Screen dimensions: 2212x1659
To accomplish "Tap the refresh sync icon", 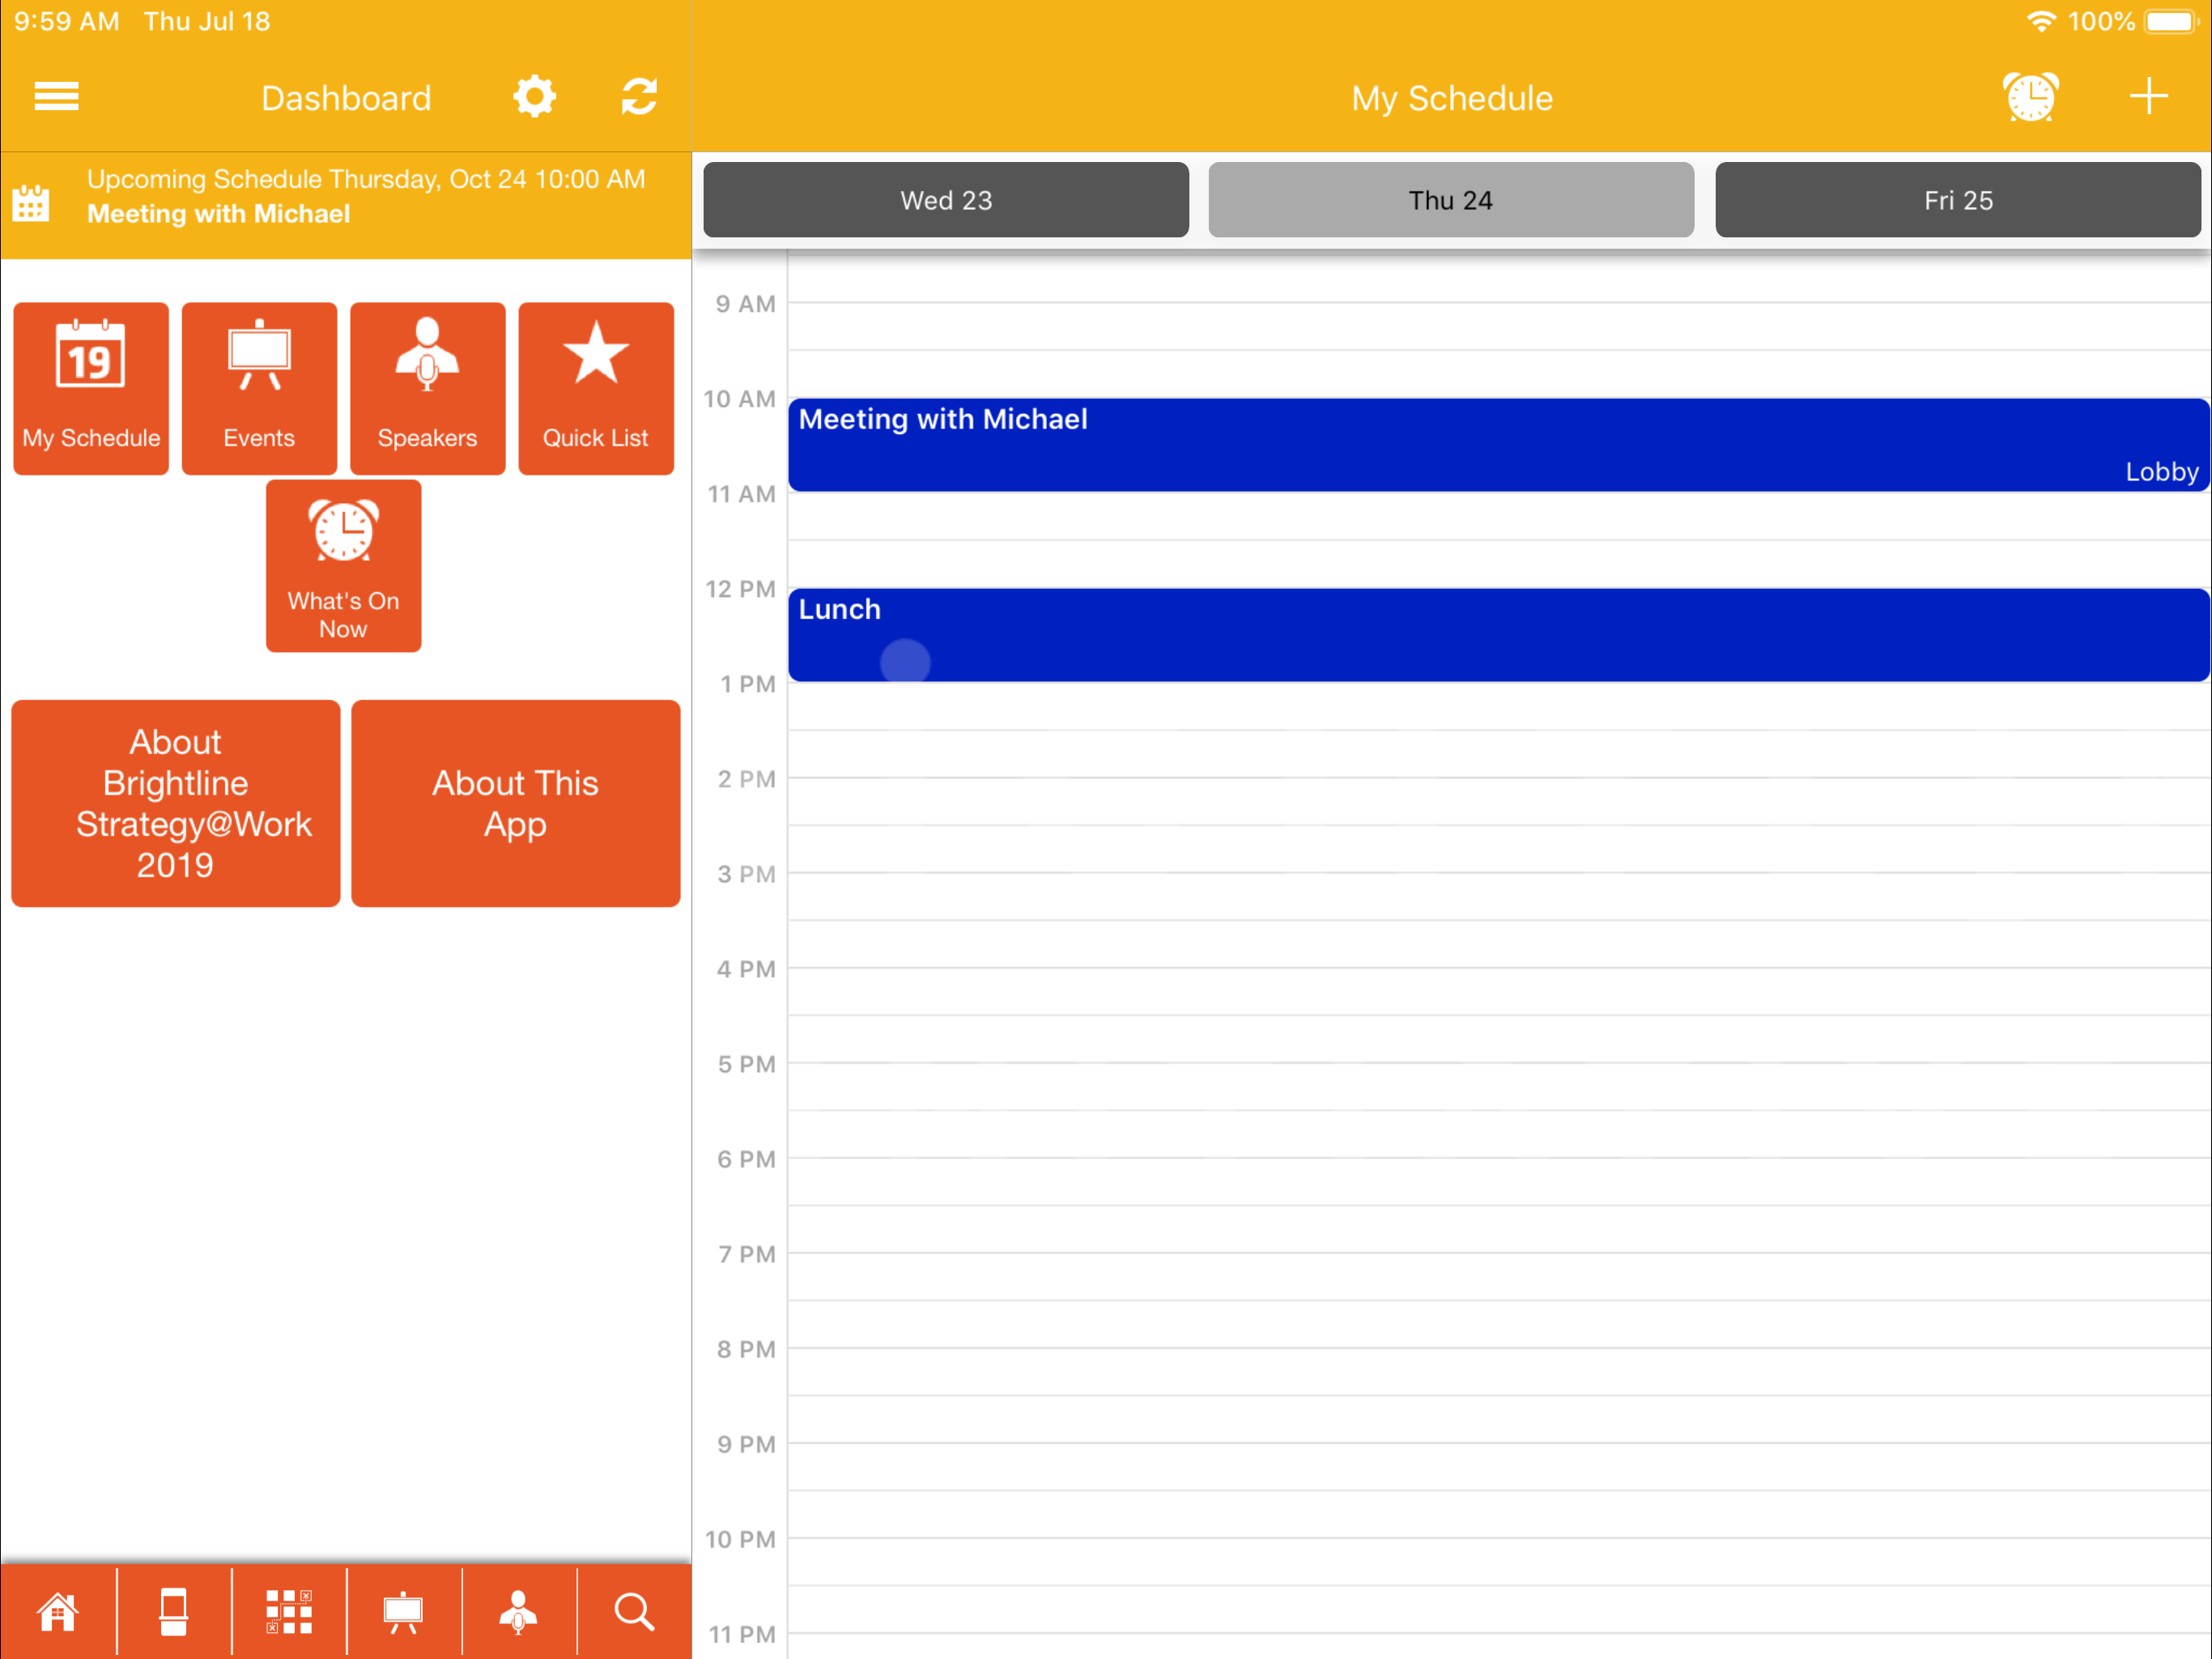I will pyautogui.click(x=639, y=97).
